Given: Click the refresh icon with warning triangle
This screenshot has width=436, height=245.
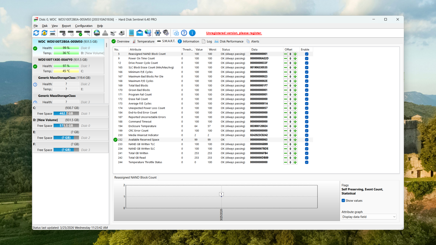Looking at the screenshot, I should tap(44, 33).
